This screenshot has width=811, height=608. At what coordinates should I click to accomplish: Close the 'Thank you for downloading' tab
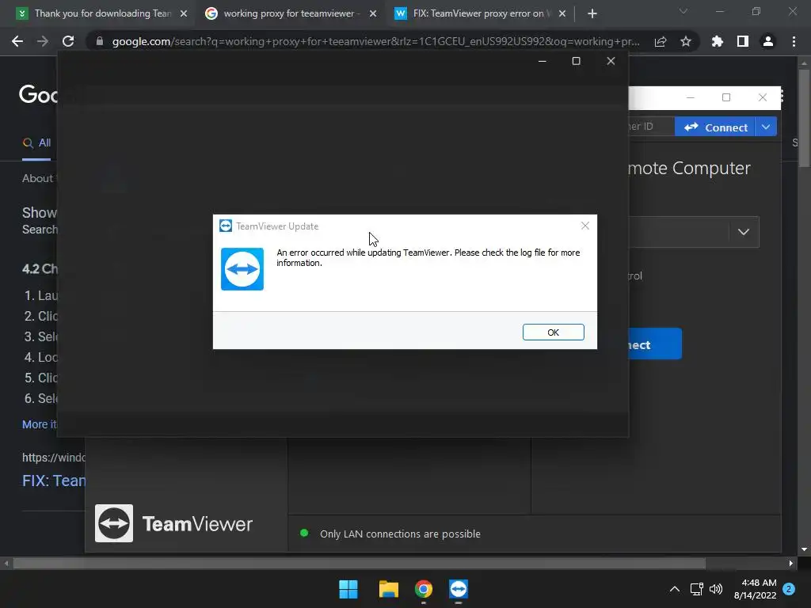pyautogui.click(x=184, y=13)
